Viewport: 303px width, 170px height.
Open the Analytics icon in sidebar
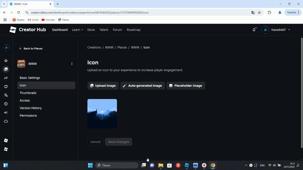[6, 78]
